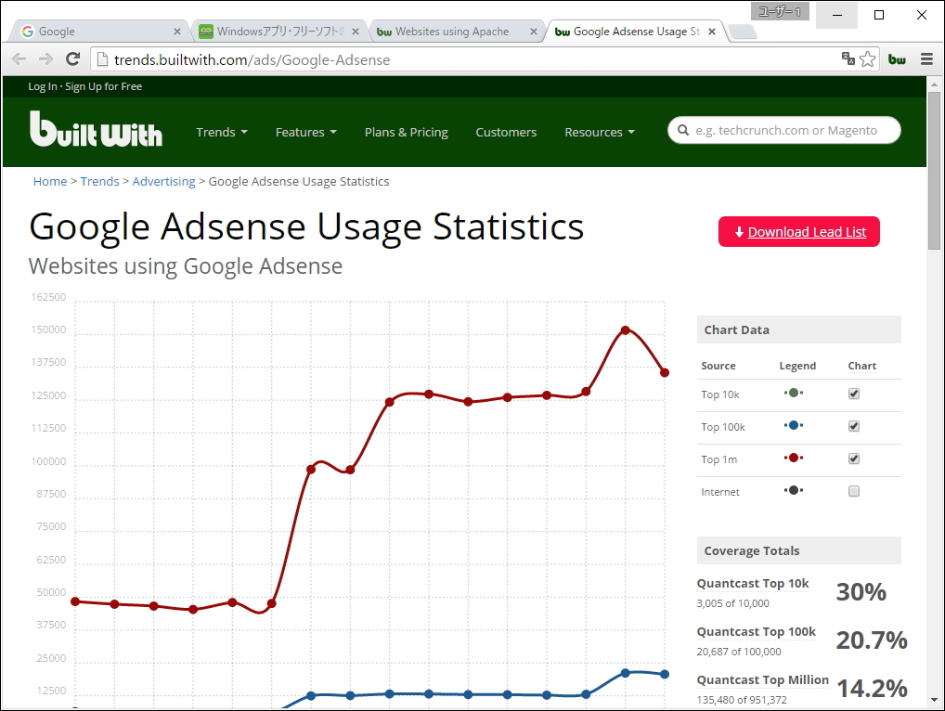Bookmark this page with the star icon
Image resolution: width=945 pixels, height=711 pixels.
click(868, 58)
